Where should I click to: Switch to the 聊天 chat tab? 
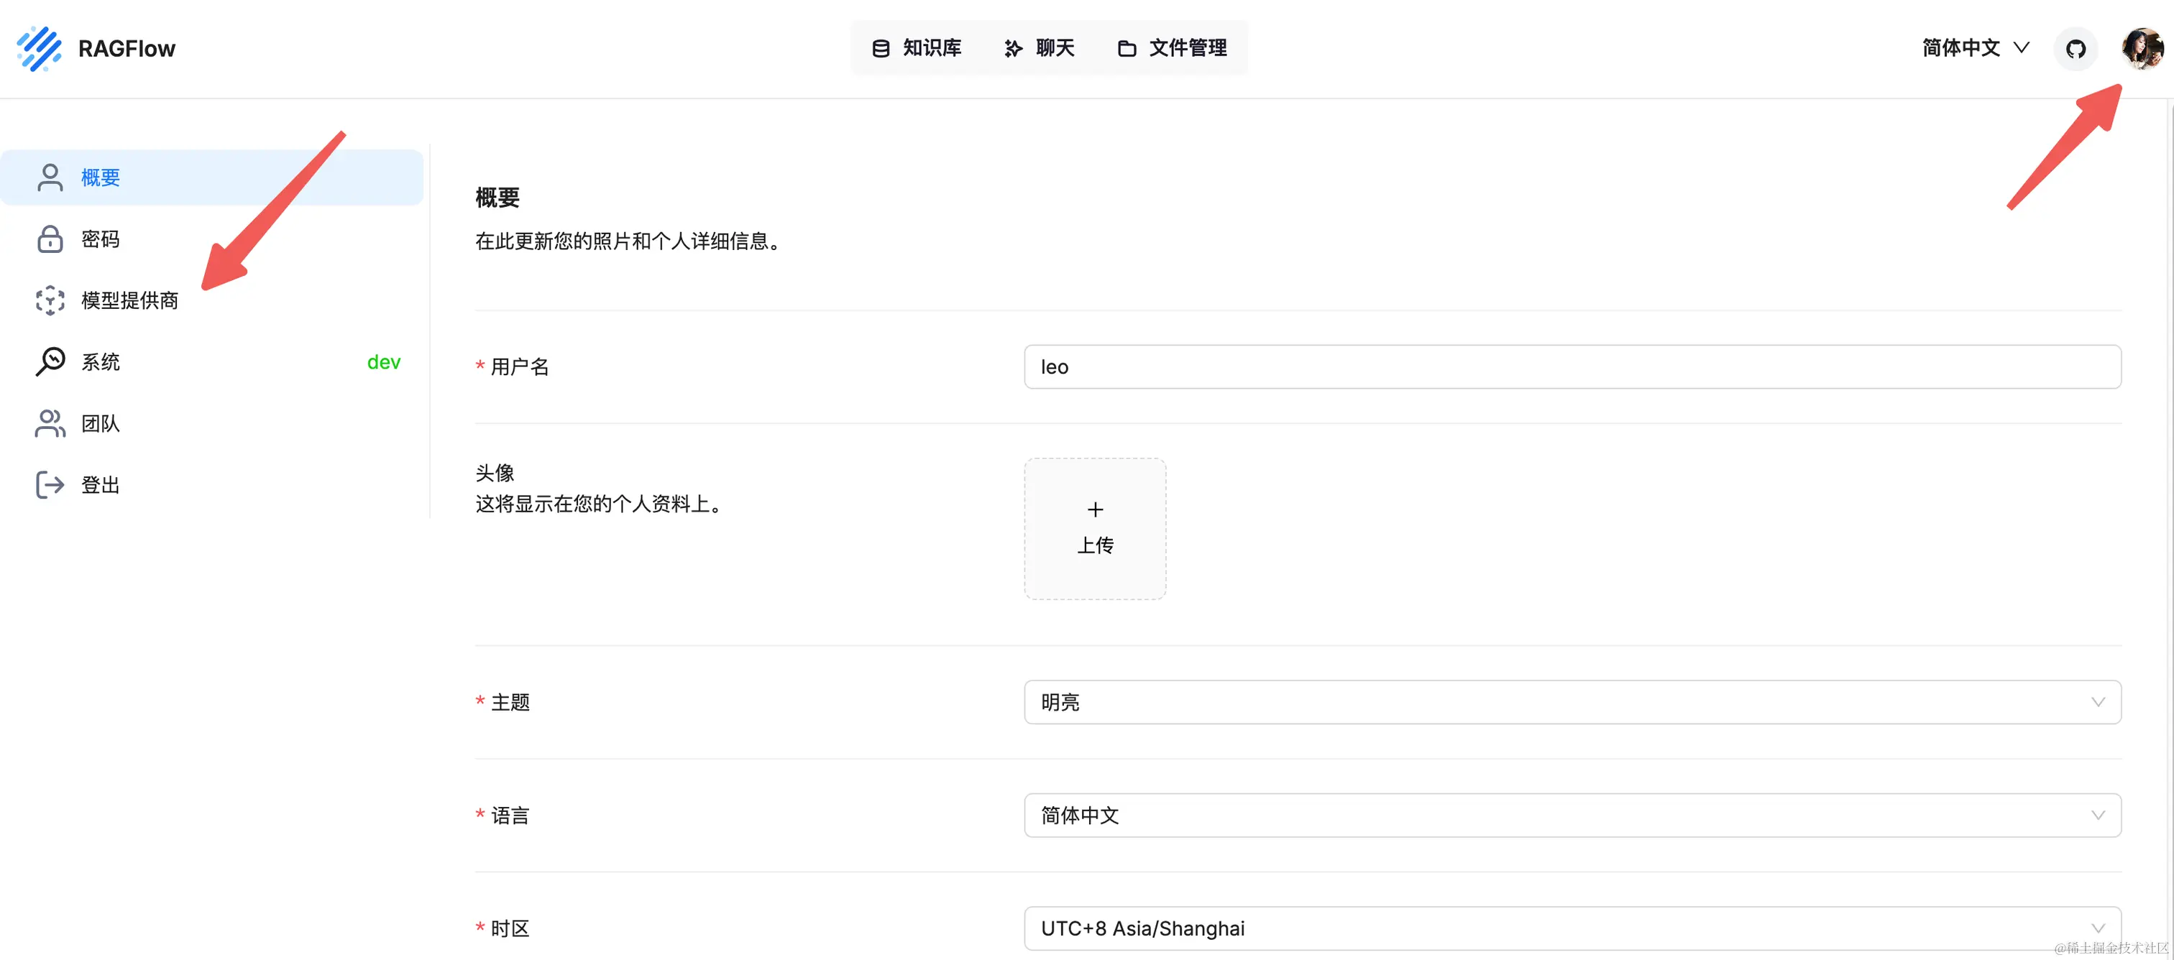(x=1039, y=48)
